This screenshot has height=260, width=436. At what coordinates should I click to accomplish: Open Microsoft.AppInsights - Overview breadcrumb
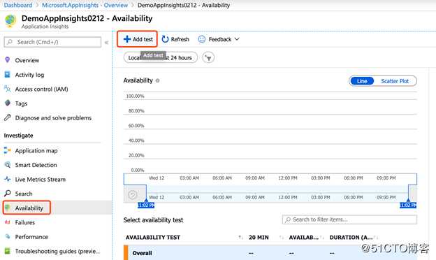point(85,5)
